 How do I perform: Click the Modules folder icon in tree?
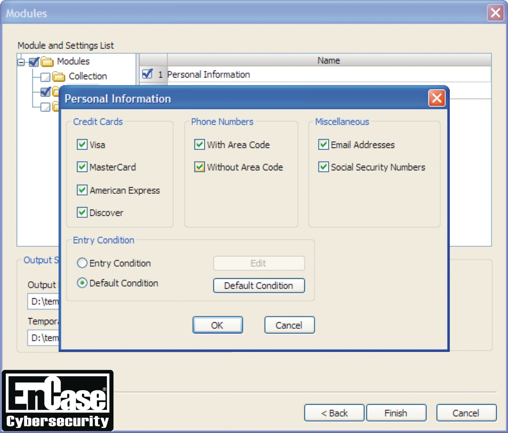pos(47,62)
